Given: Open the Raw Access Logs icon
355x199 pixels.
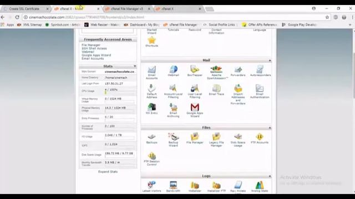Looking at the screenshot, I should point(238,185).
